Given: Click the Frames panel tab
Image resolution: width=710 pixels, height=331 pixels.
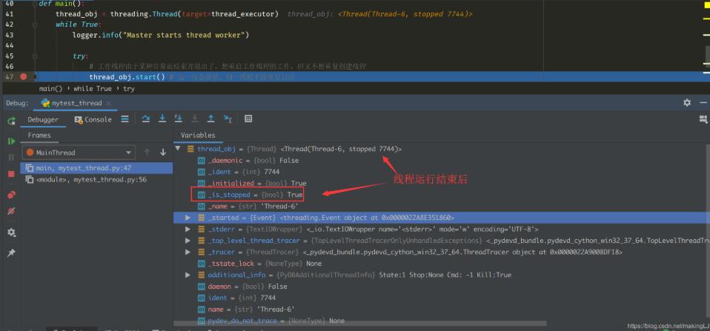Looking at the screenshot, I should [x=39, y=136].
